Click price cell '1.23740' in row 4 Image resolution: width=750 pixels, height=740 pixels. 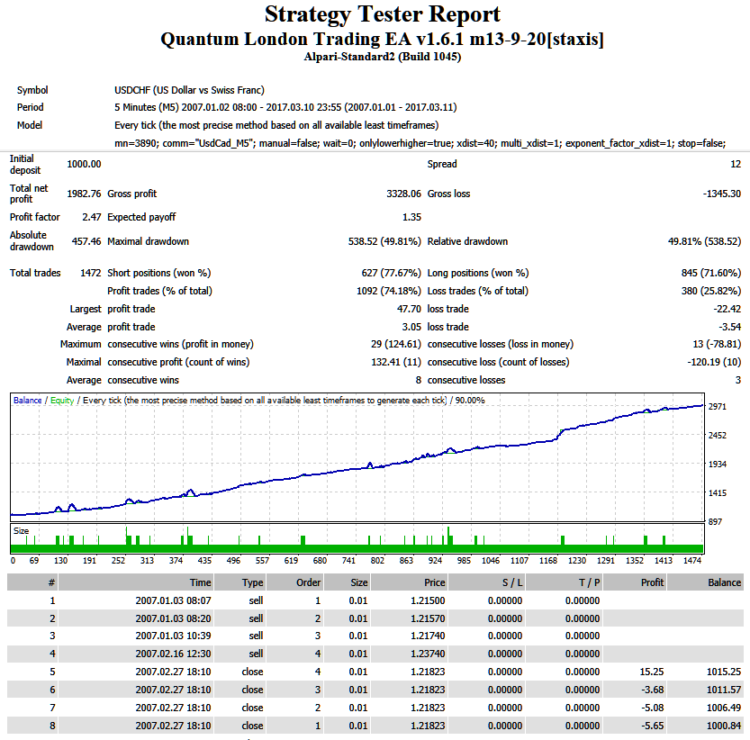(428, 654)
